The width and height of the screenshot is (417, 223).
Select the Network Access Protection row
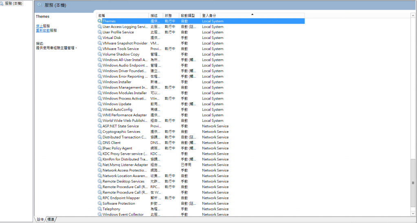[x=200, y=170]
